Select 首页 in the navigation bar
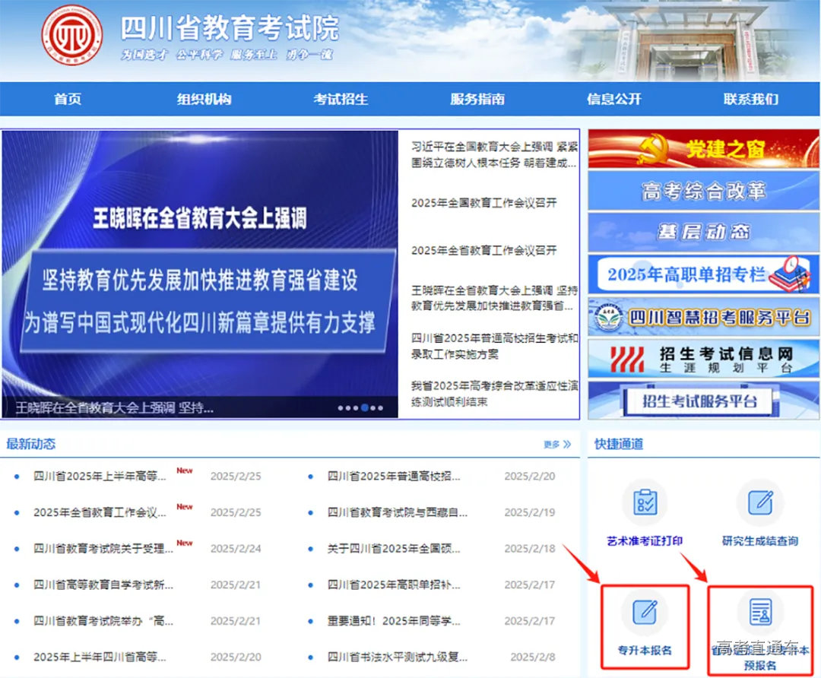Image resolution: width=821 pixels, height=678 pixels. coord(68,99)
